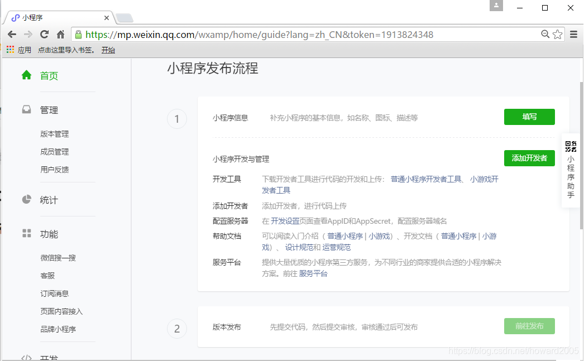
Task: Open browser home page icon
Action: (60, 35)
